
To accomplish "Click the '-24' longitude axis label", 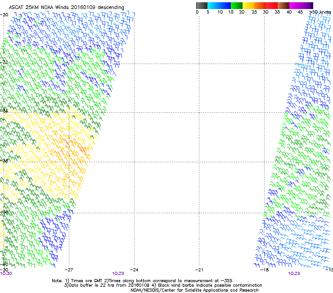I will point(134,270).
